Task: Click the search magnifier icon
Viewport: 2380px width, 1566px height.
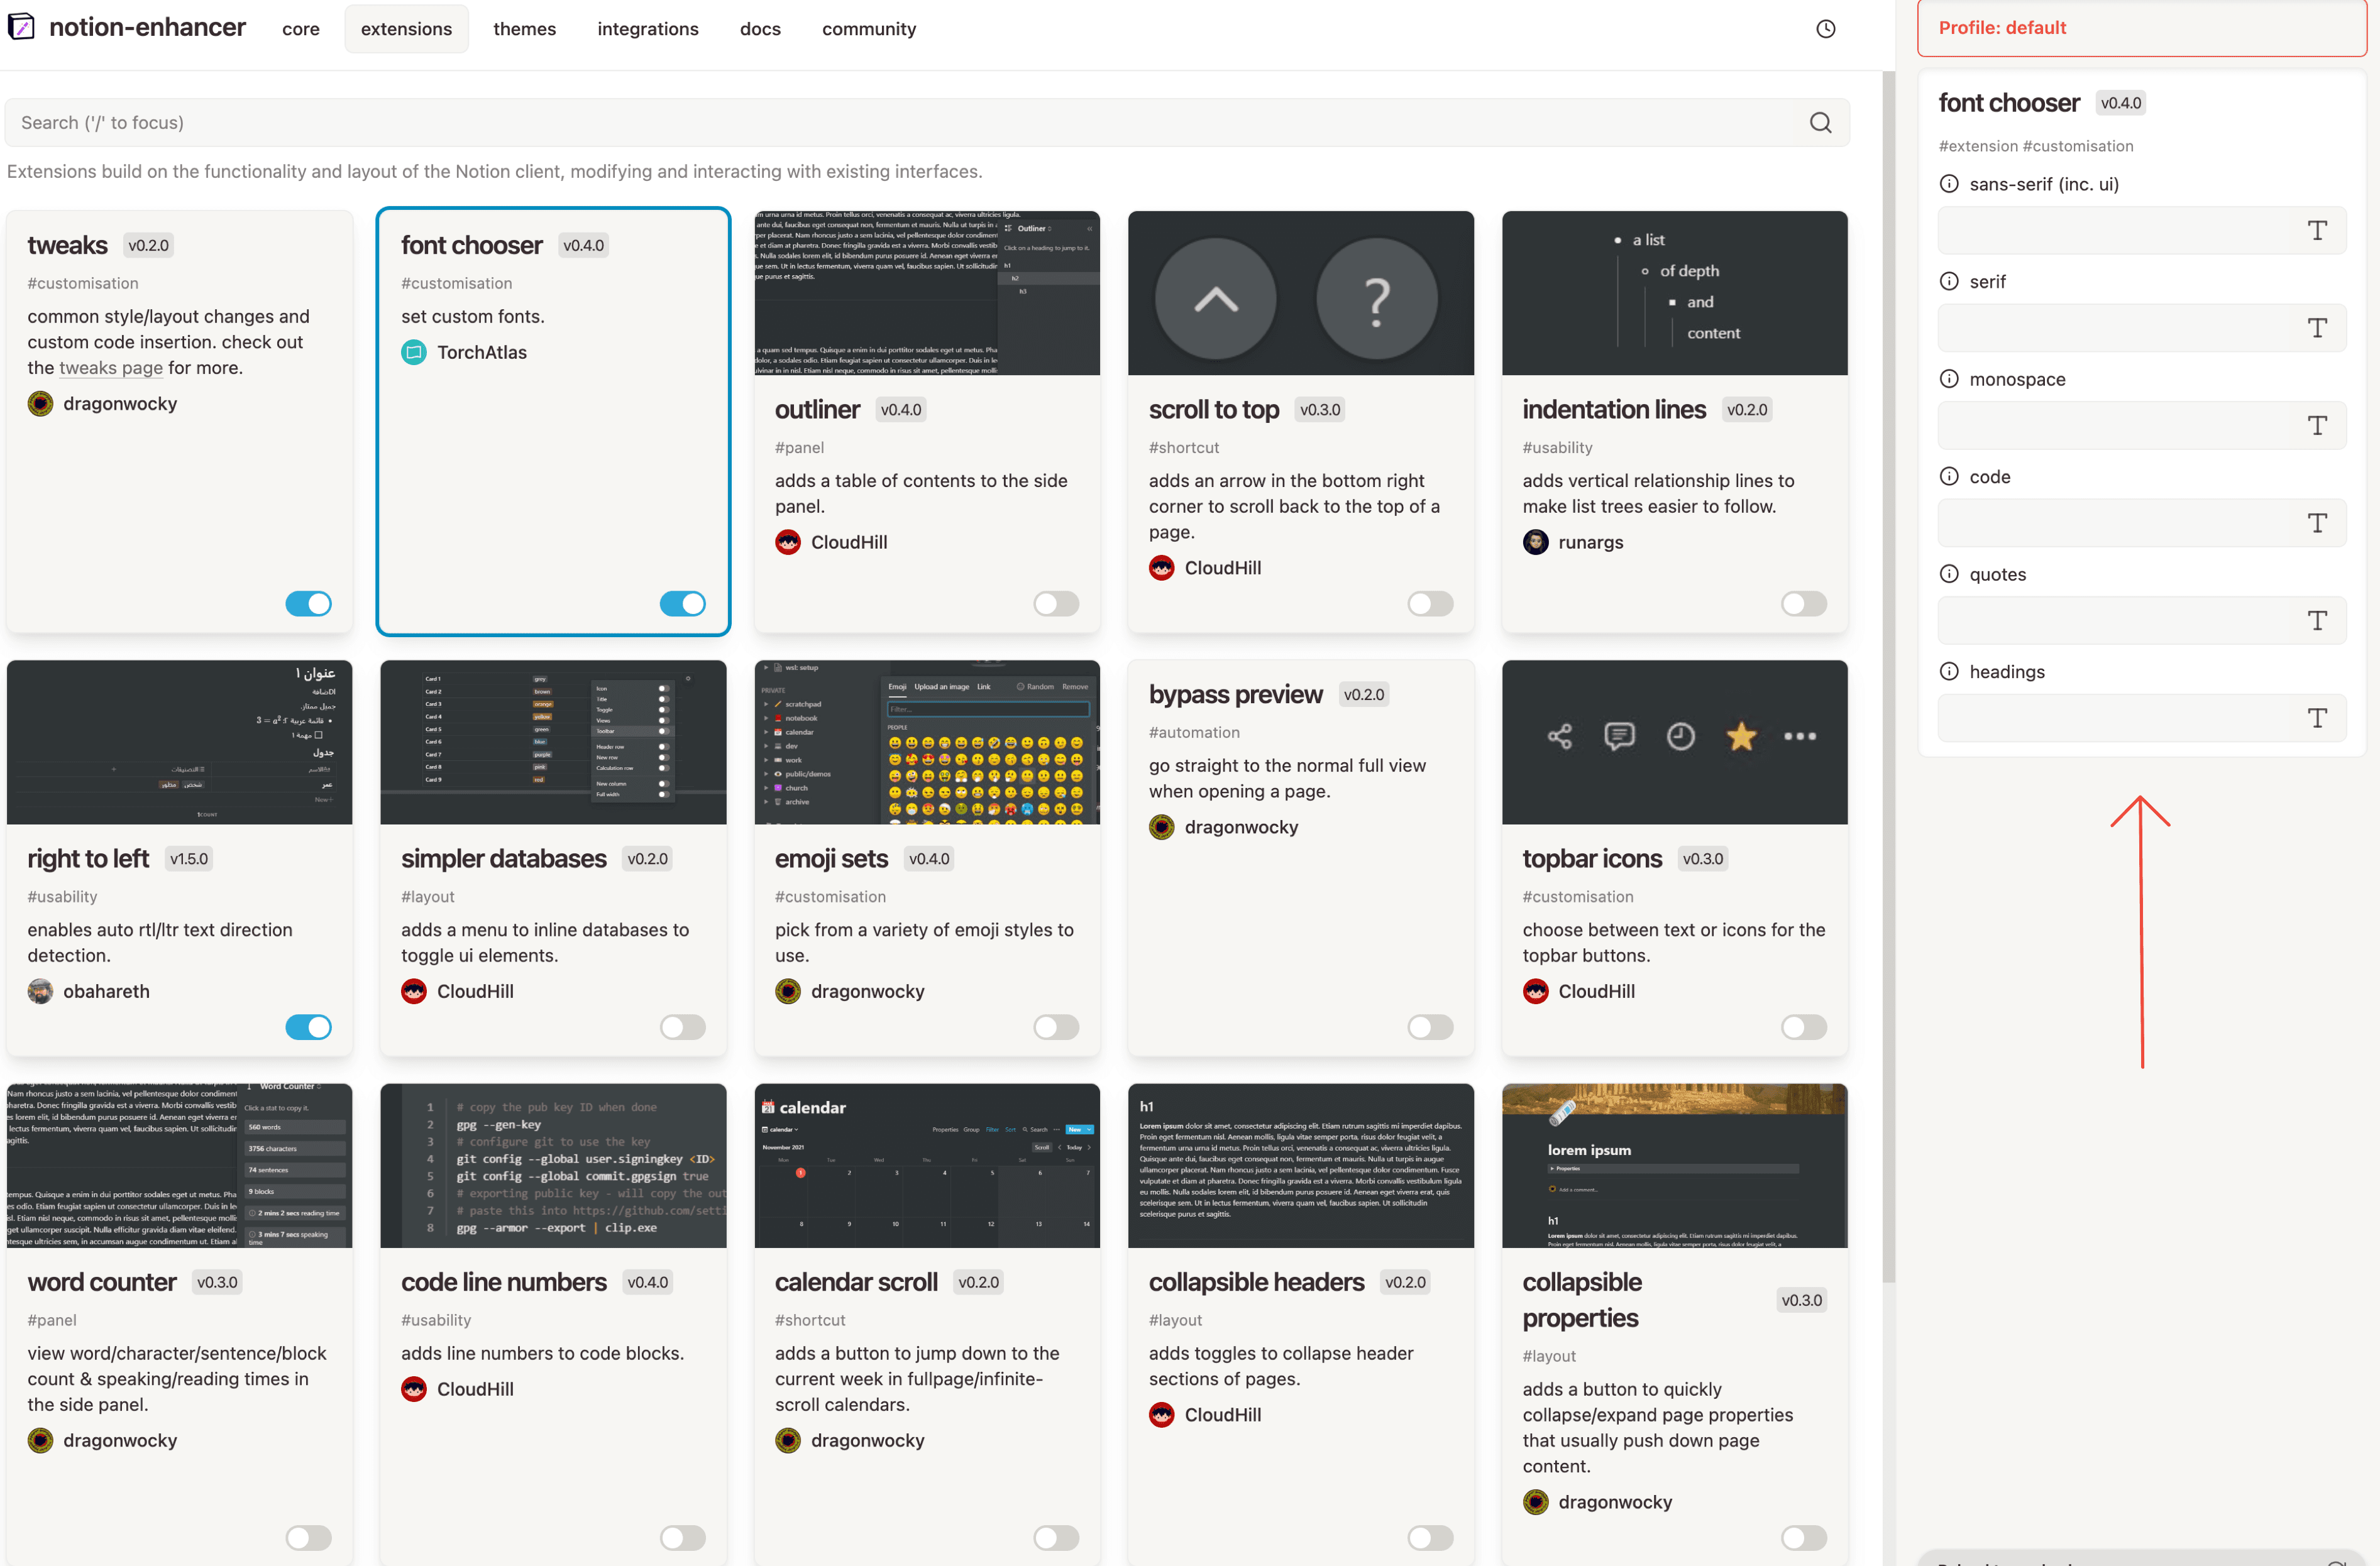Action: (1820, 123)
